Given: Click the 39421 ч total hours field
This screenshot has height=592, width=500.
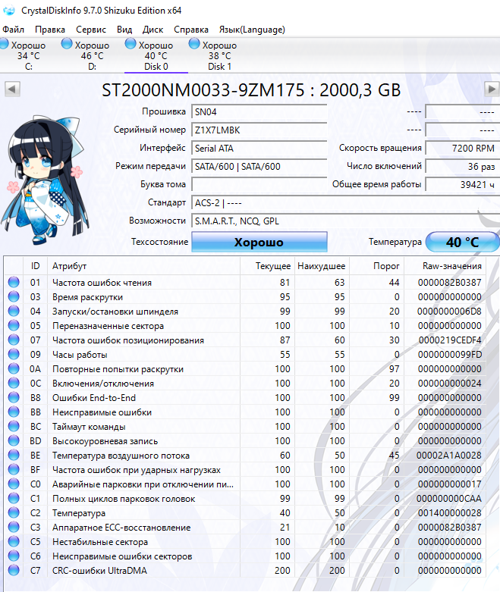Looking at the screenshot, I should click(x=463, y=184).
